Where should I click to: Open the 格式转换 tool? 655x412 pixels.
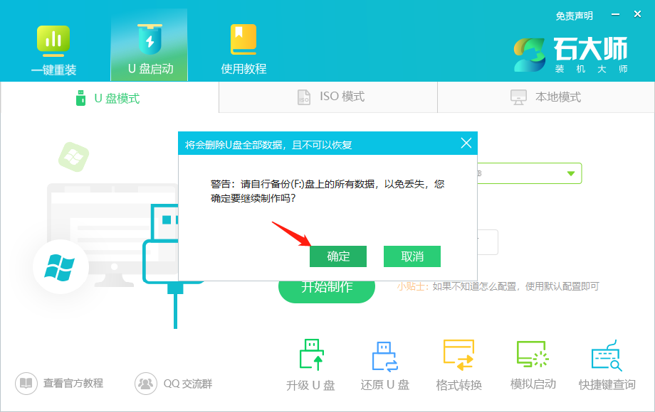[x=459, y=362]
